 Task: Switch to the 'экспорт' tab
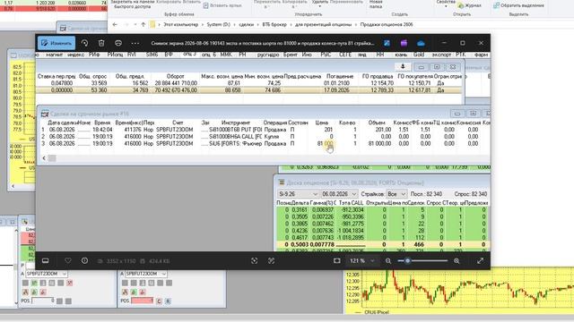tap(441, 55)
